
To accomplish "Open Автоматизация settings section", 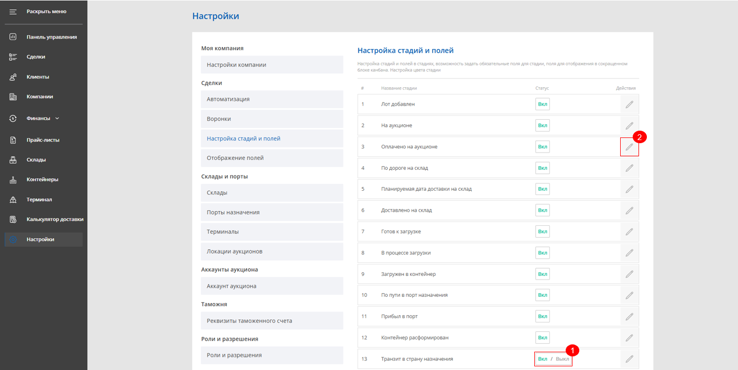I will 272,99.
